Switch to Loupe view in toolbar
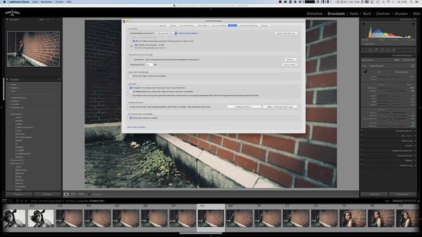 click(66, 194)
